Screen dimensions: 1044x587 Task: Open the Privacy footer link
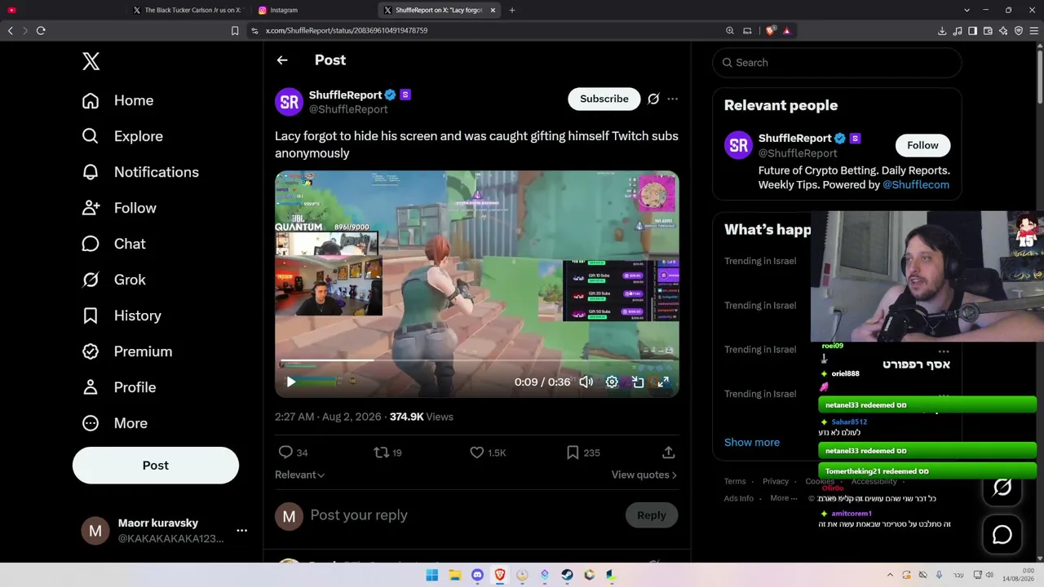[x=776, y=481]
